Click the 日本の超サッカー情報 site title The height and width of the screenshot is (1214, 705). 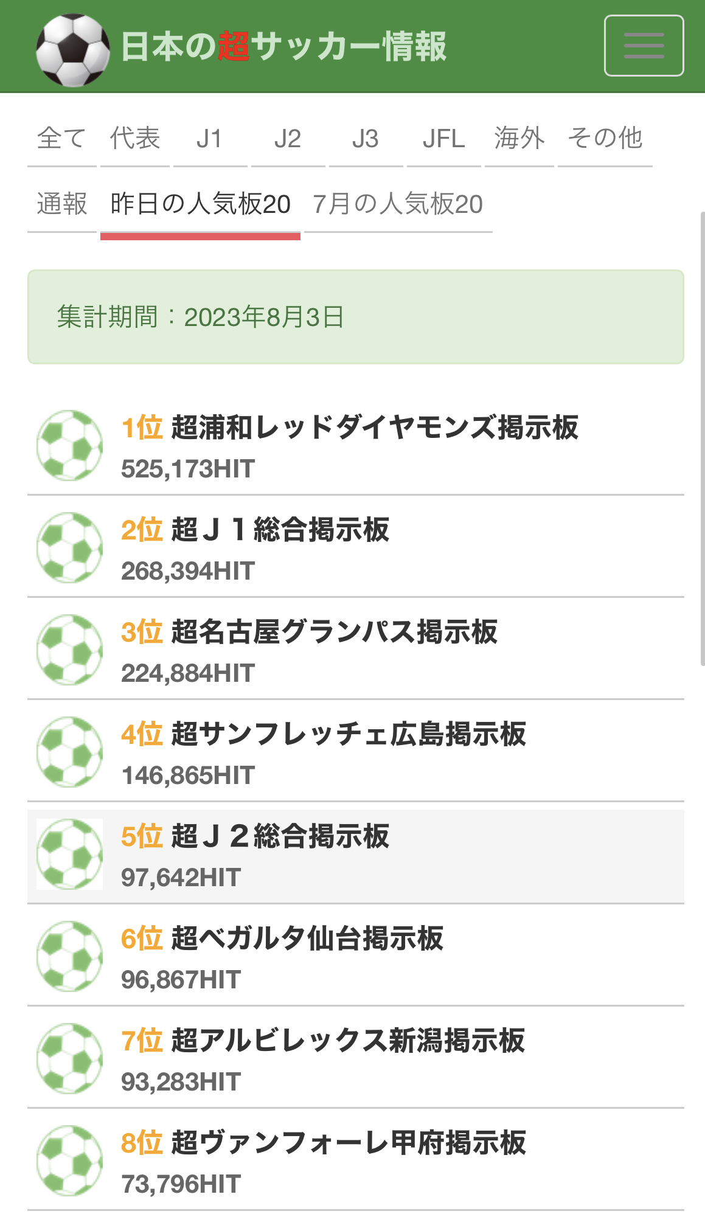283,46
